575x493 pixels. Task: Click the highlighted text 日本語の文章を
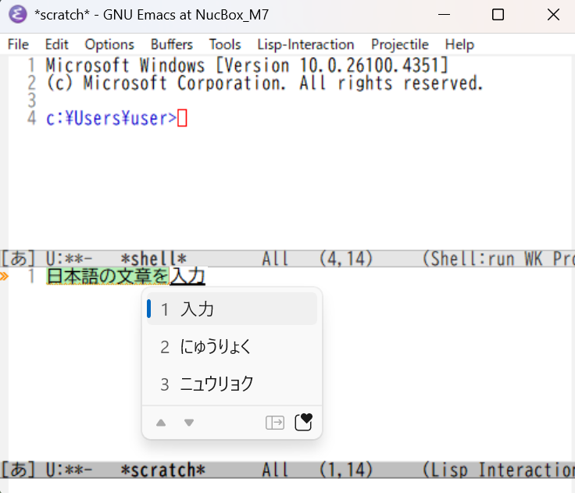point(108,277)
